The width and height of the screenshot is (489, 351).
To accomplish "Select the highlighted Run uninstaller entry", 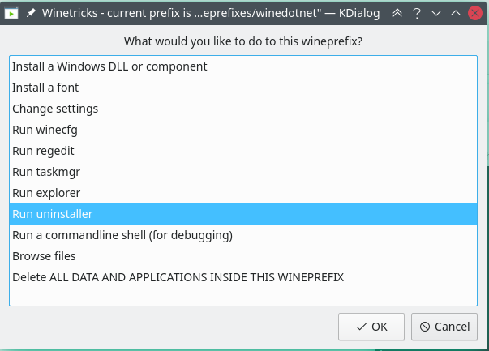I will (x=53, y=214).
